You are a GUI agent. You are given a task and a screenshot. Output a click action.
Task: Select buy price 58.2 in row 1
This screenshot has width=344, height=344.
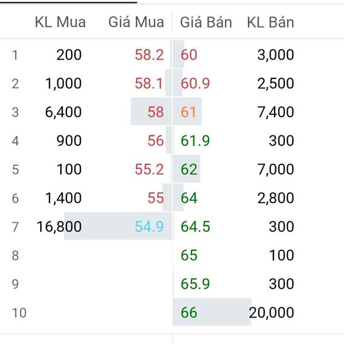click(x=150, y=54)
